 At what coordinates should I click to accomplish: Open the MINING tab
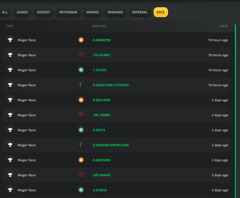(92, 12)
